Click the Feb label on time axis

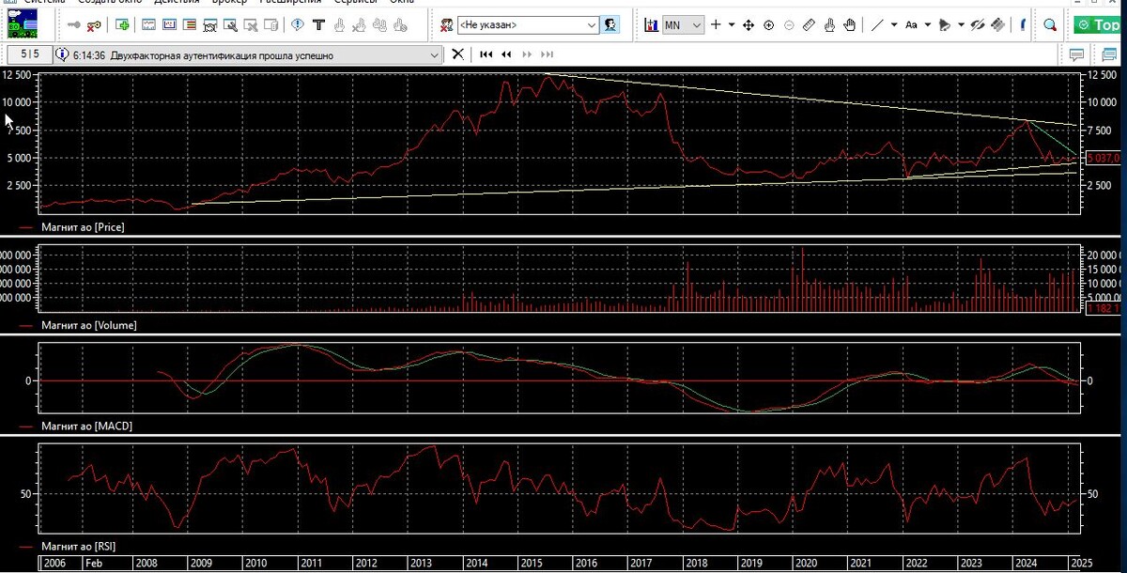click(94, 564)
